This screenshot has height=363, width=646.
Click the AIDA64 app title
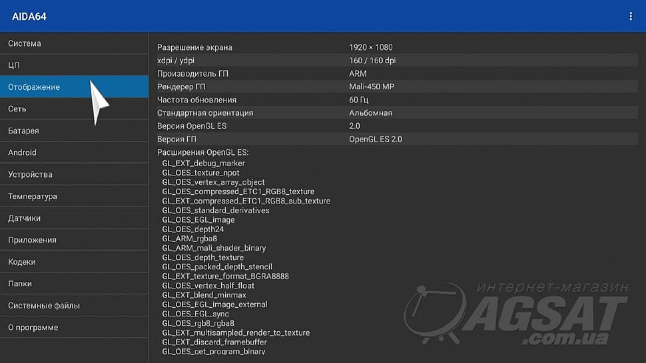pos(29,17)
